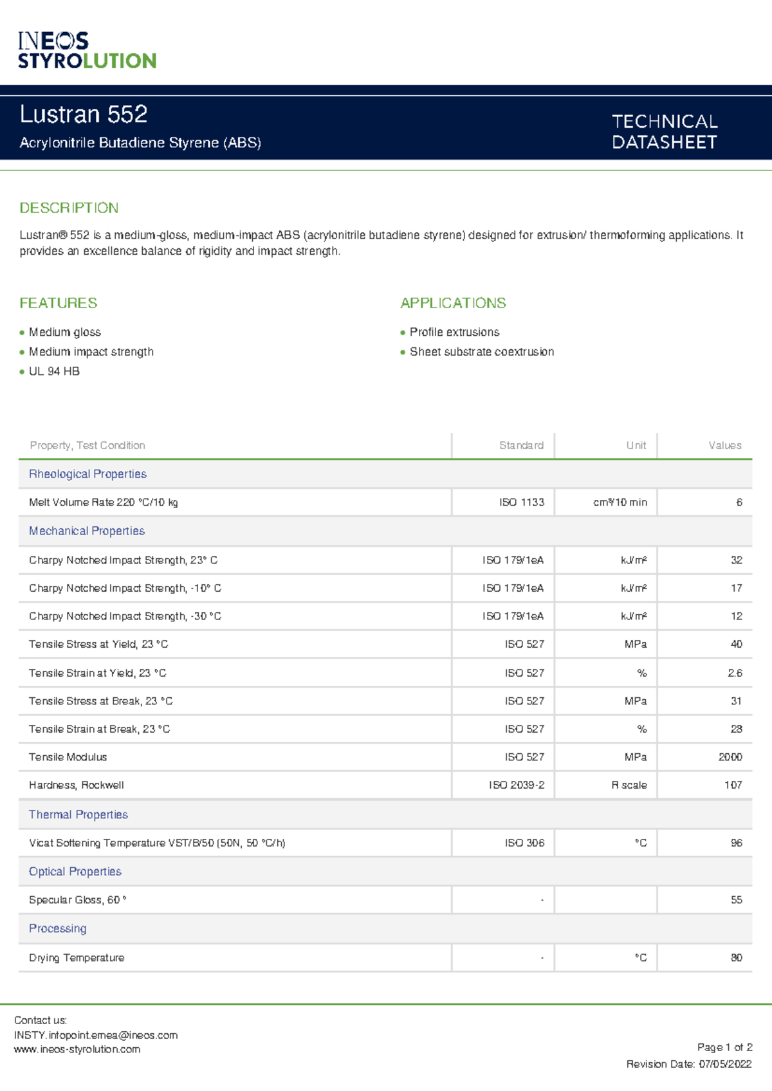Click the Standard column header
This screenshot has width=772, height=1091.
[522, 445]
